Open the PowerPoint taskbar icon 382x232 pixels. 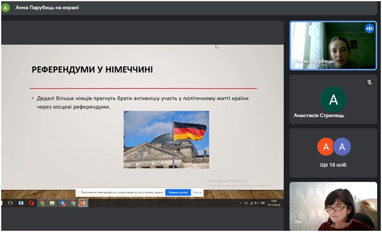(x=83, y=203)
